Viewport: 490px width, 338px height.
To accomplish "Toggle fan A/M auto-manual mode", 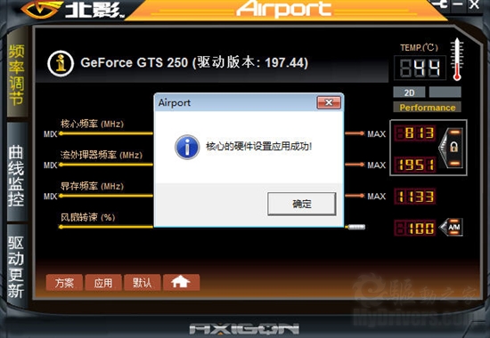I will tap(452, 227).
